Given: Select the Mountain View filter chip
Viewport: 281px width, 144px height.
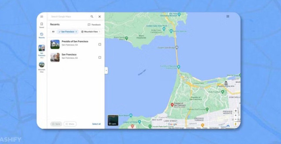Looking at the screenshot, I should 91,31.
